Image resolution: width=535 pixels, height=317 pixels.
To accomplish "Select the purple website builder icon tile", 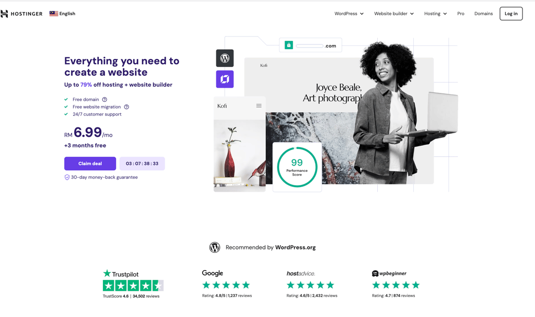I will click(225, 79).
